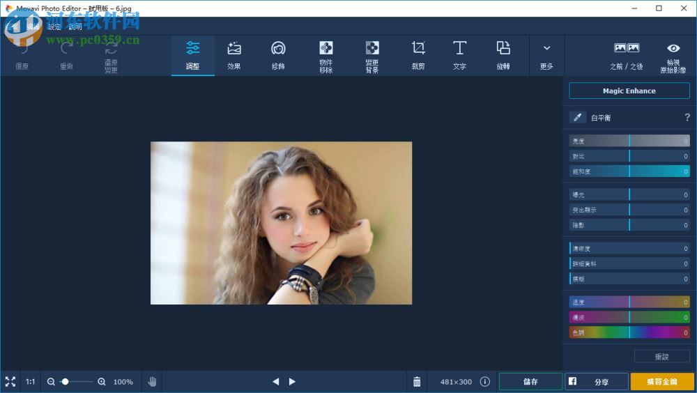Viewport: 697px width, 393px height.
Task: Open the 設定 (Settings) menu
Action: pos(54,26)
